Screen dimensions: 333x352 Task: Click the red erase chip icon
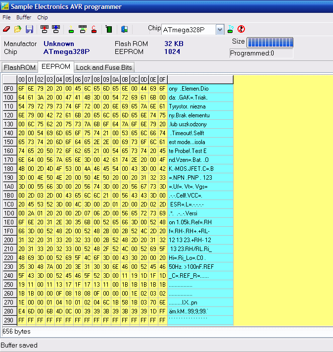pos(94,29)
